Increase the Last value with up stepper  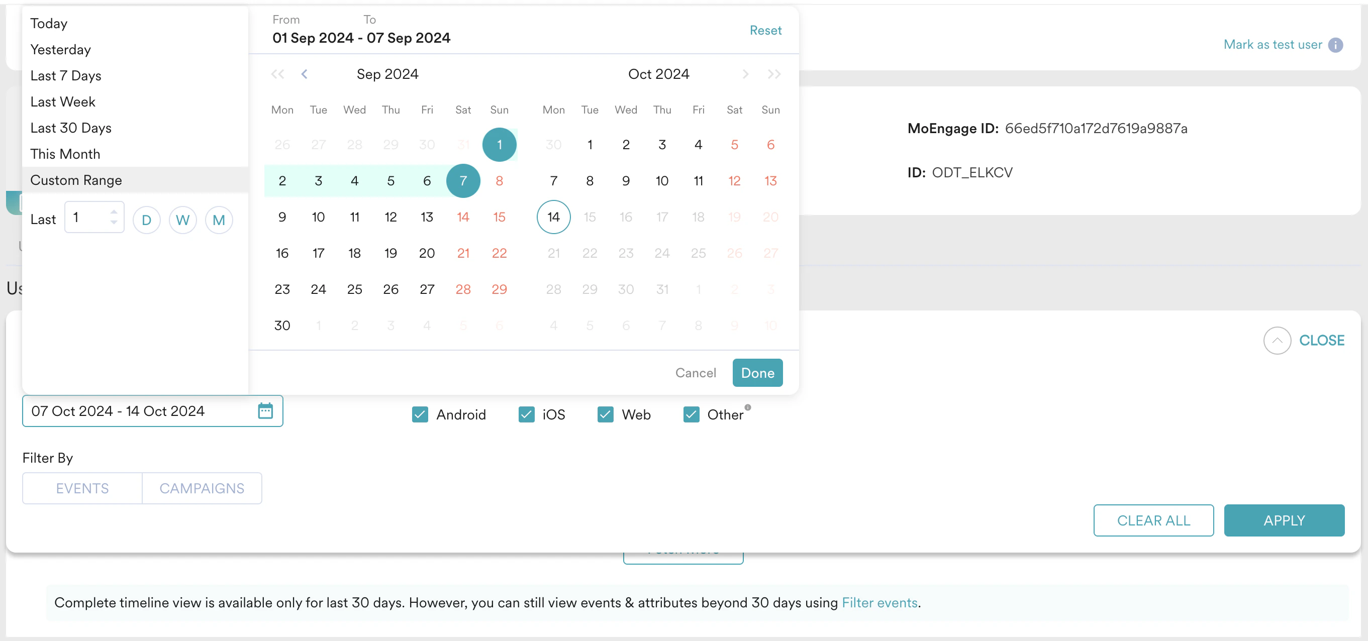[114, 211]
